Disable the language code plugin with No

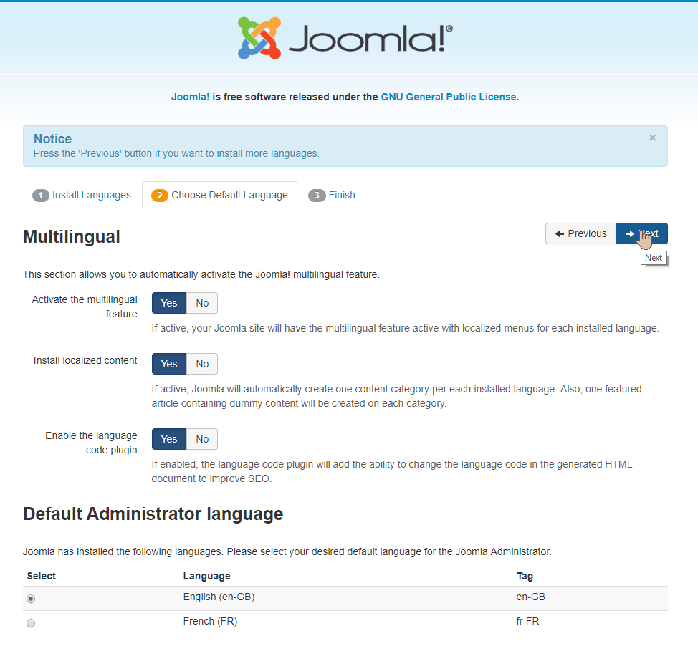pos(202,439)
